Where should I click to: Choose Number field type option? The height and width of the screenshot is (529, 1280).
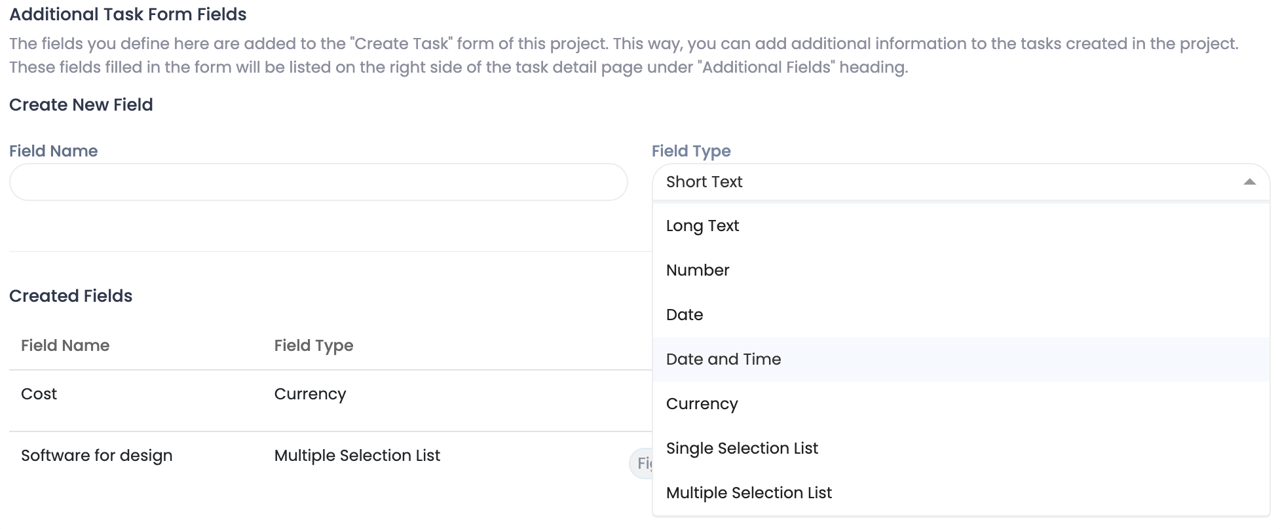point(698,270)
